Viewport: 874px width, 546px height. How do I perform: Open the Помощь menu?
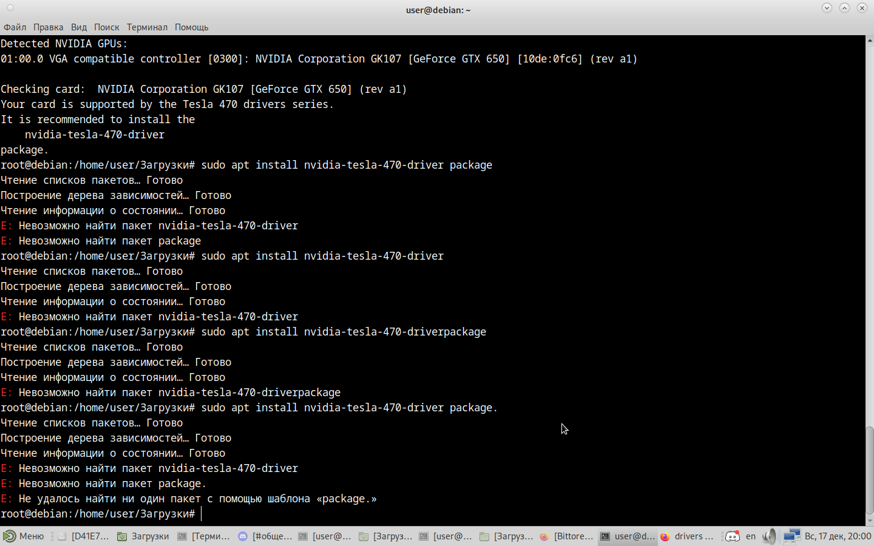click(x=192, y=27)
